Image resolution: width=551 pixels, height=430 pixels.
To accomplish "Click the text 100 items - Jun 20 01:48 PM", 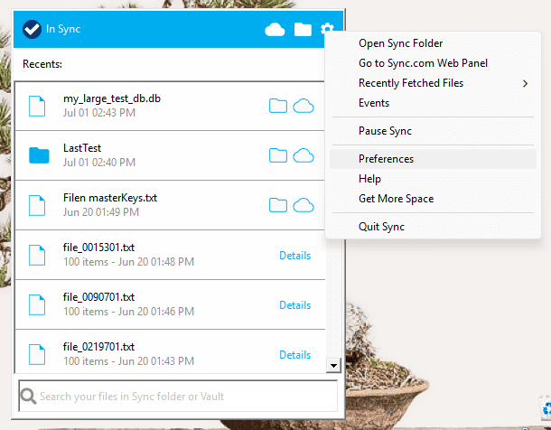I will [x=128, y=262].
